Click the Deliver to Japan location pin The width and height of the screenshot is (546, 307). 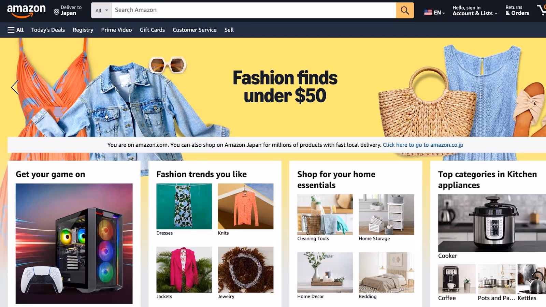(x=56, y=12)
